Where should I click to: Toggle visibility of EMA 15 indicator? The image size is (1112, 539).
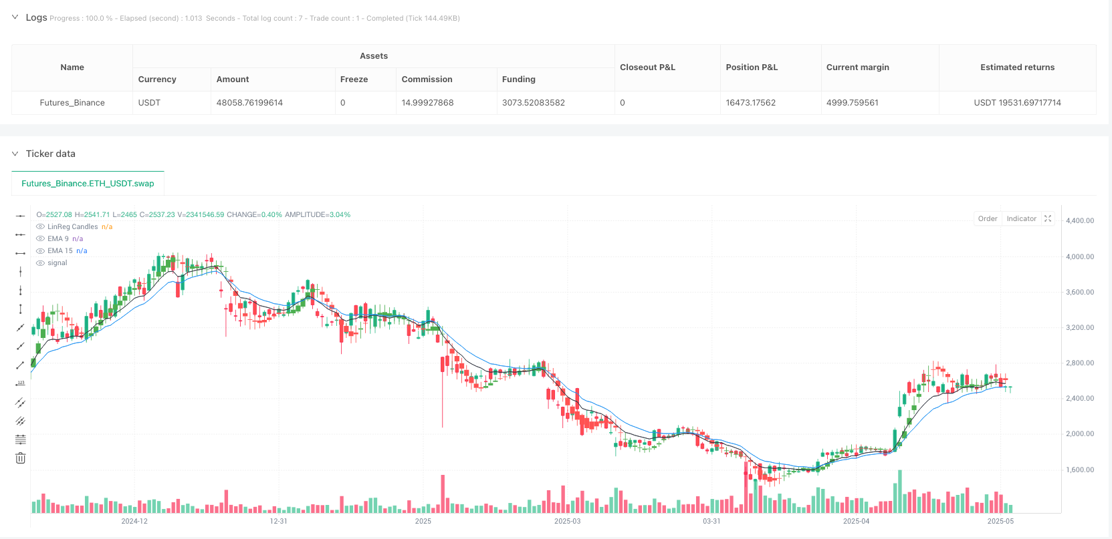[x=40, y=251]
